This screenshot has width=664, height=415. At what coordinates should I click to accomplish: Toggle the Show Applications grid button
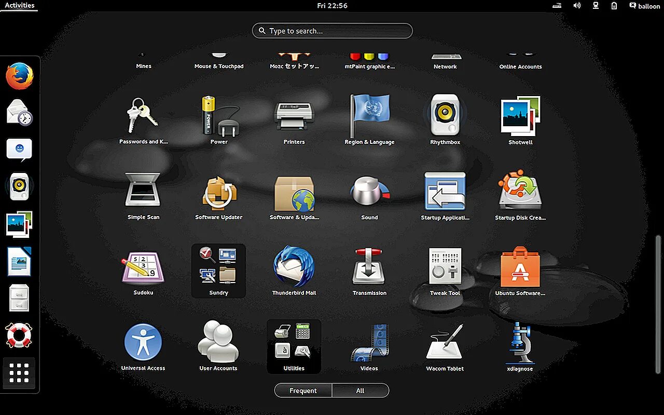tap(20, 373)
